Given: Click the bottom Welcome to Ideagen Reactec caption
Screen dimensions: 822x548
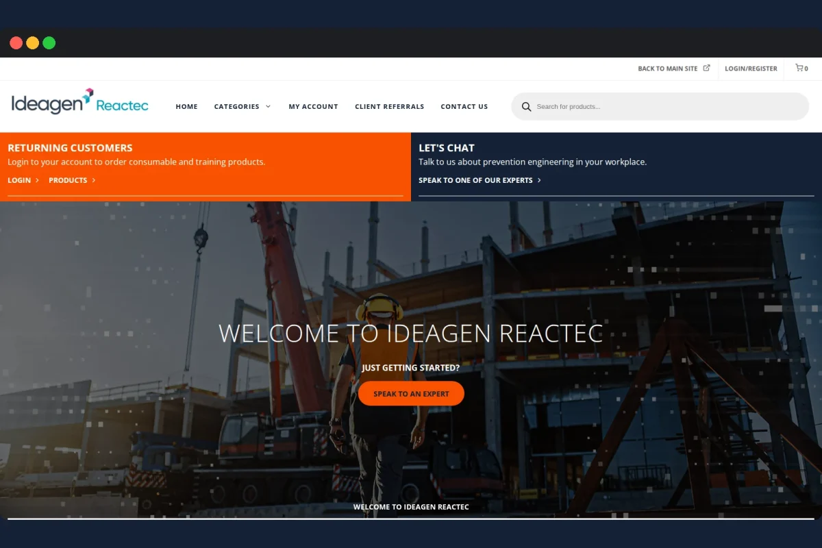Looking at the screenshot, I should tap(411, 507).
